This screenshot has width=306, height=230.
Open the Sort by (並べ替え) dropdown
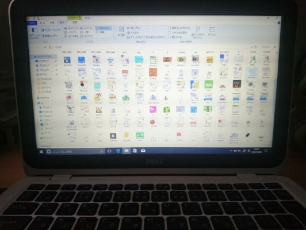121,32
